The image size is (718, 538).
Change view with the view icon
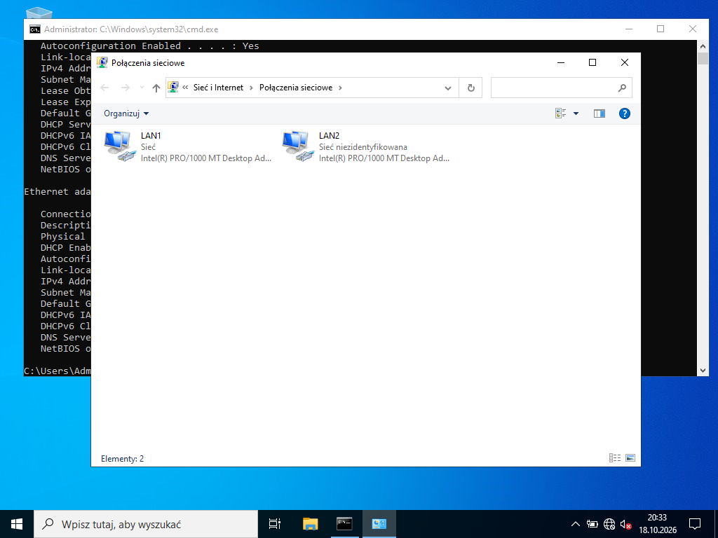[x=560, y=113]
